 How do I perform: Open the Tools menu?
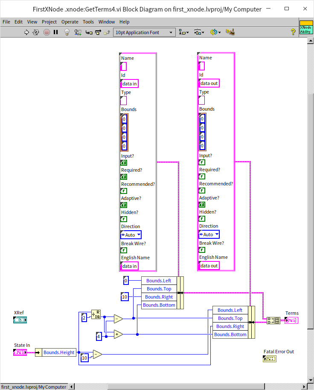[x=88, y=22]
